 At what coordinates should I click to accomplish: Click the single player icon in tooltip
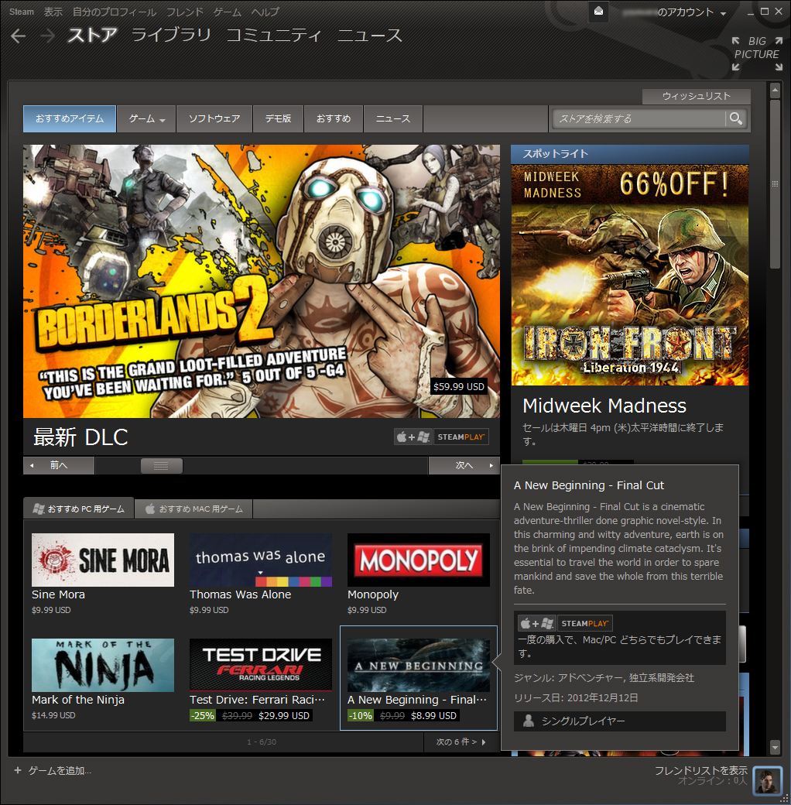528,721
